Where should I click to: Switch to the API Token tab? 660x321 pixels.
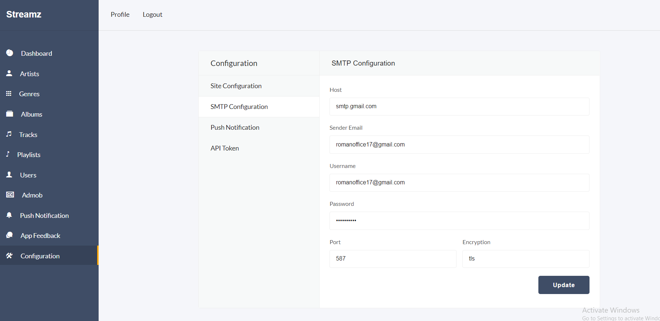(x=225, y=148)
